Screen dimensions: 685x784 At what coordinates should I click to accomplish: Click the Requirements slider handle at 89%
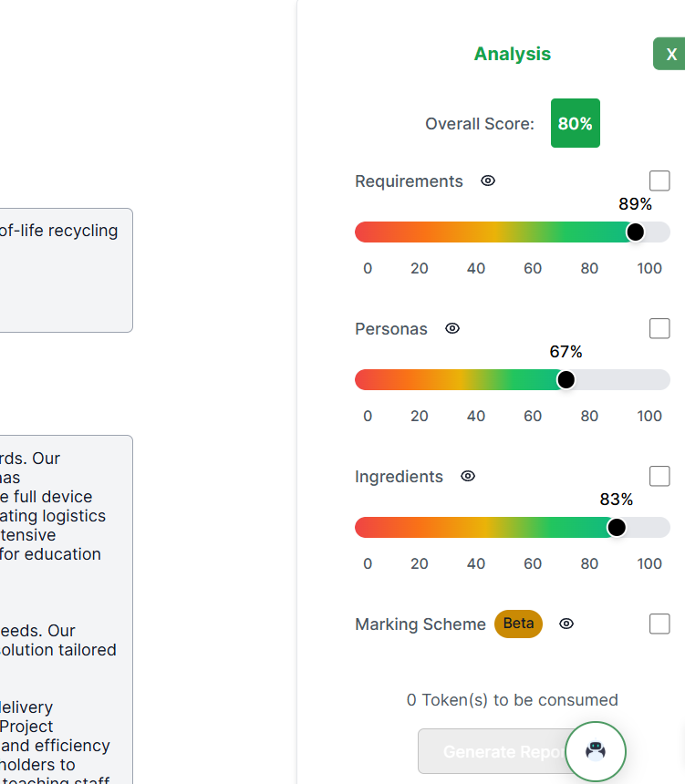click(636, 232)
